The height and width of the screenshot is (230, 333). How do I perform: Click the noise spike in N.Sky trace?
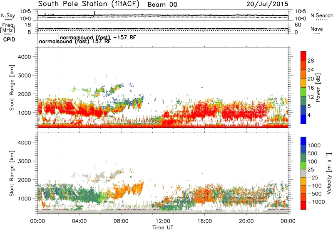95,13
